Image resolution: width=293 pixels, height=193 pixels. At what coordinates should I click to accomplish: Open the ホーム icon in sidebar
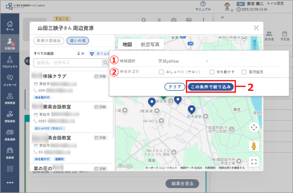[x=10, y=26]
